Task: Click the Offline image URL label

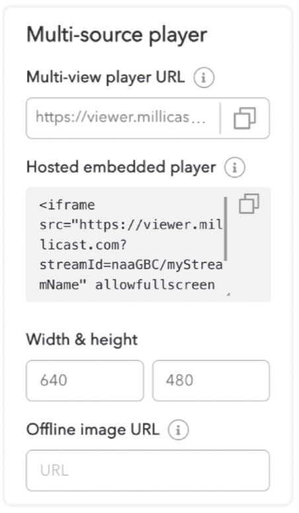Action: (93, 430)
